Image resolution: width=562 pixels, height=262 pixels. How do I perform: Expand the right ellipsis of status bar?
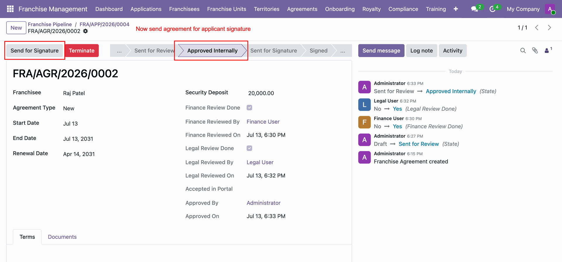(342, 51)
